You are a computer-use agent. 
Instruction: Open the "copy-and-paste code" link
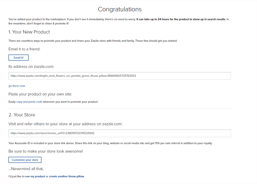coord(29,102)
